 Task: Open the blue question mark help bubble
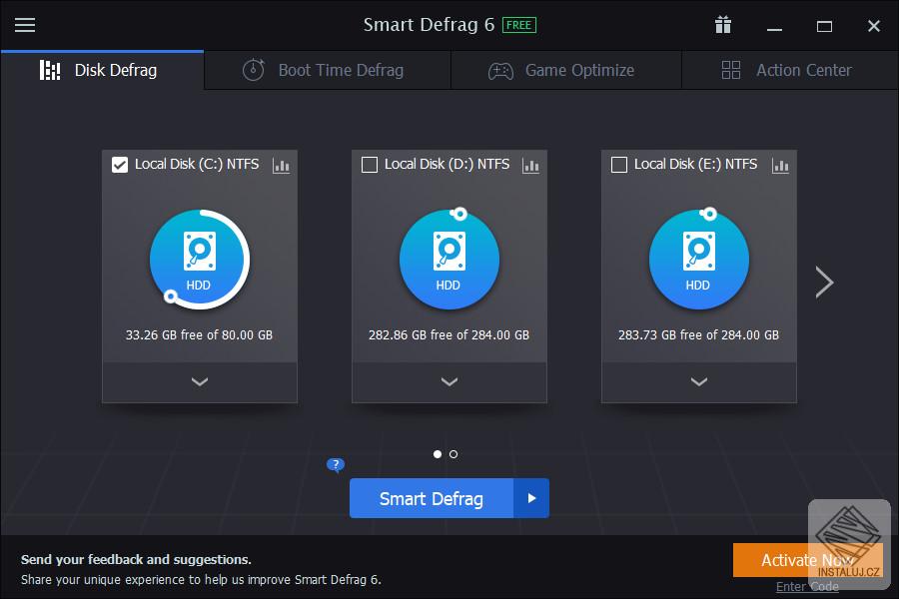coord(336,465)
